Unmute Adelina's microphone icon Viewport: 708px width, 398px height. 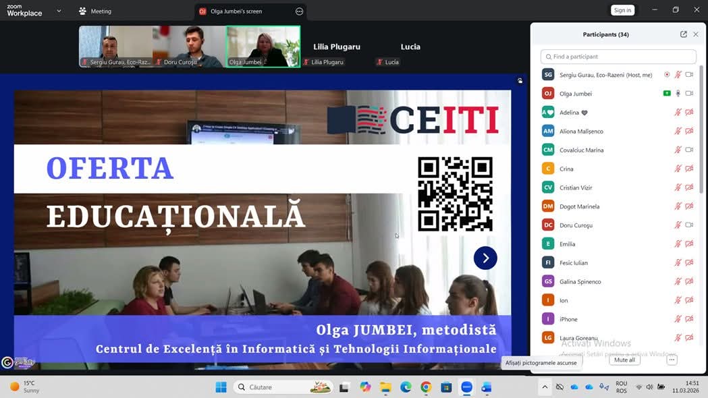click(678, 113)
